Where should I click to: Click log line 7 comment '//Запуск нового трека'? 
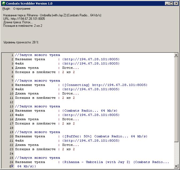[x=37, y=81]
